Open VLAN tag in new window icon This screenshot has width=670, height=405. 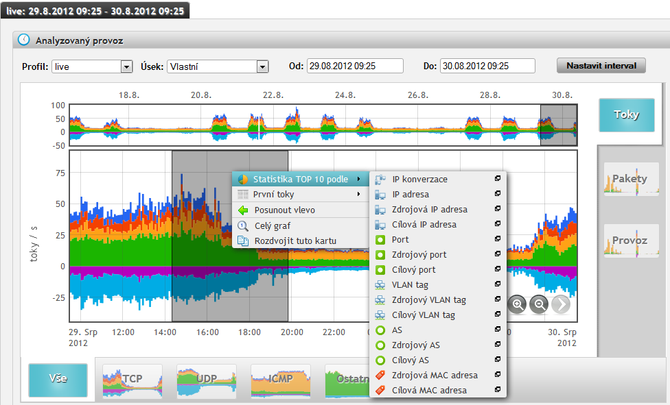[x=498, y=284]
